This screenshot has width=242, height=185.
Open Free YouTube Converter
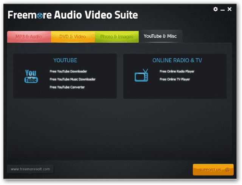[x=67, y=87]
